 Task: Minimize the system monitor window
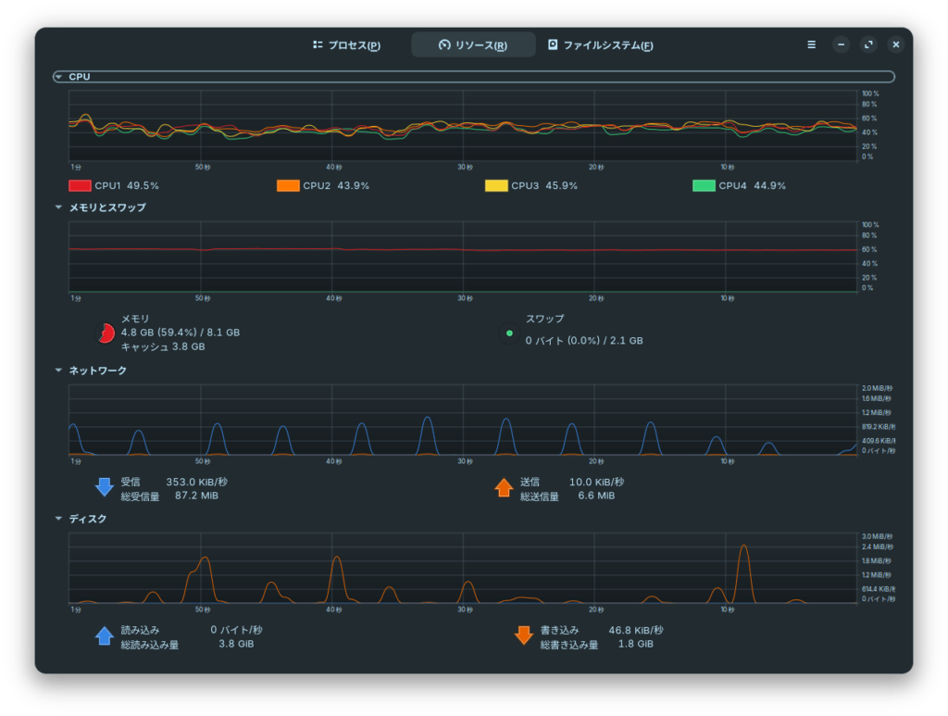pyautogui.click(x=841, y=44)
